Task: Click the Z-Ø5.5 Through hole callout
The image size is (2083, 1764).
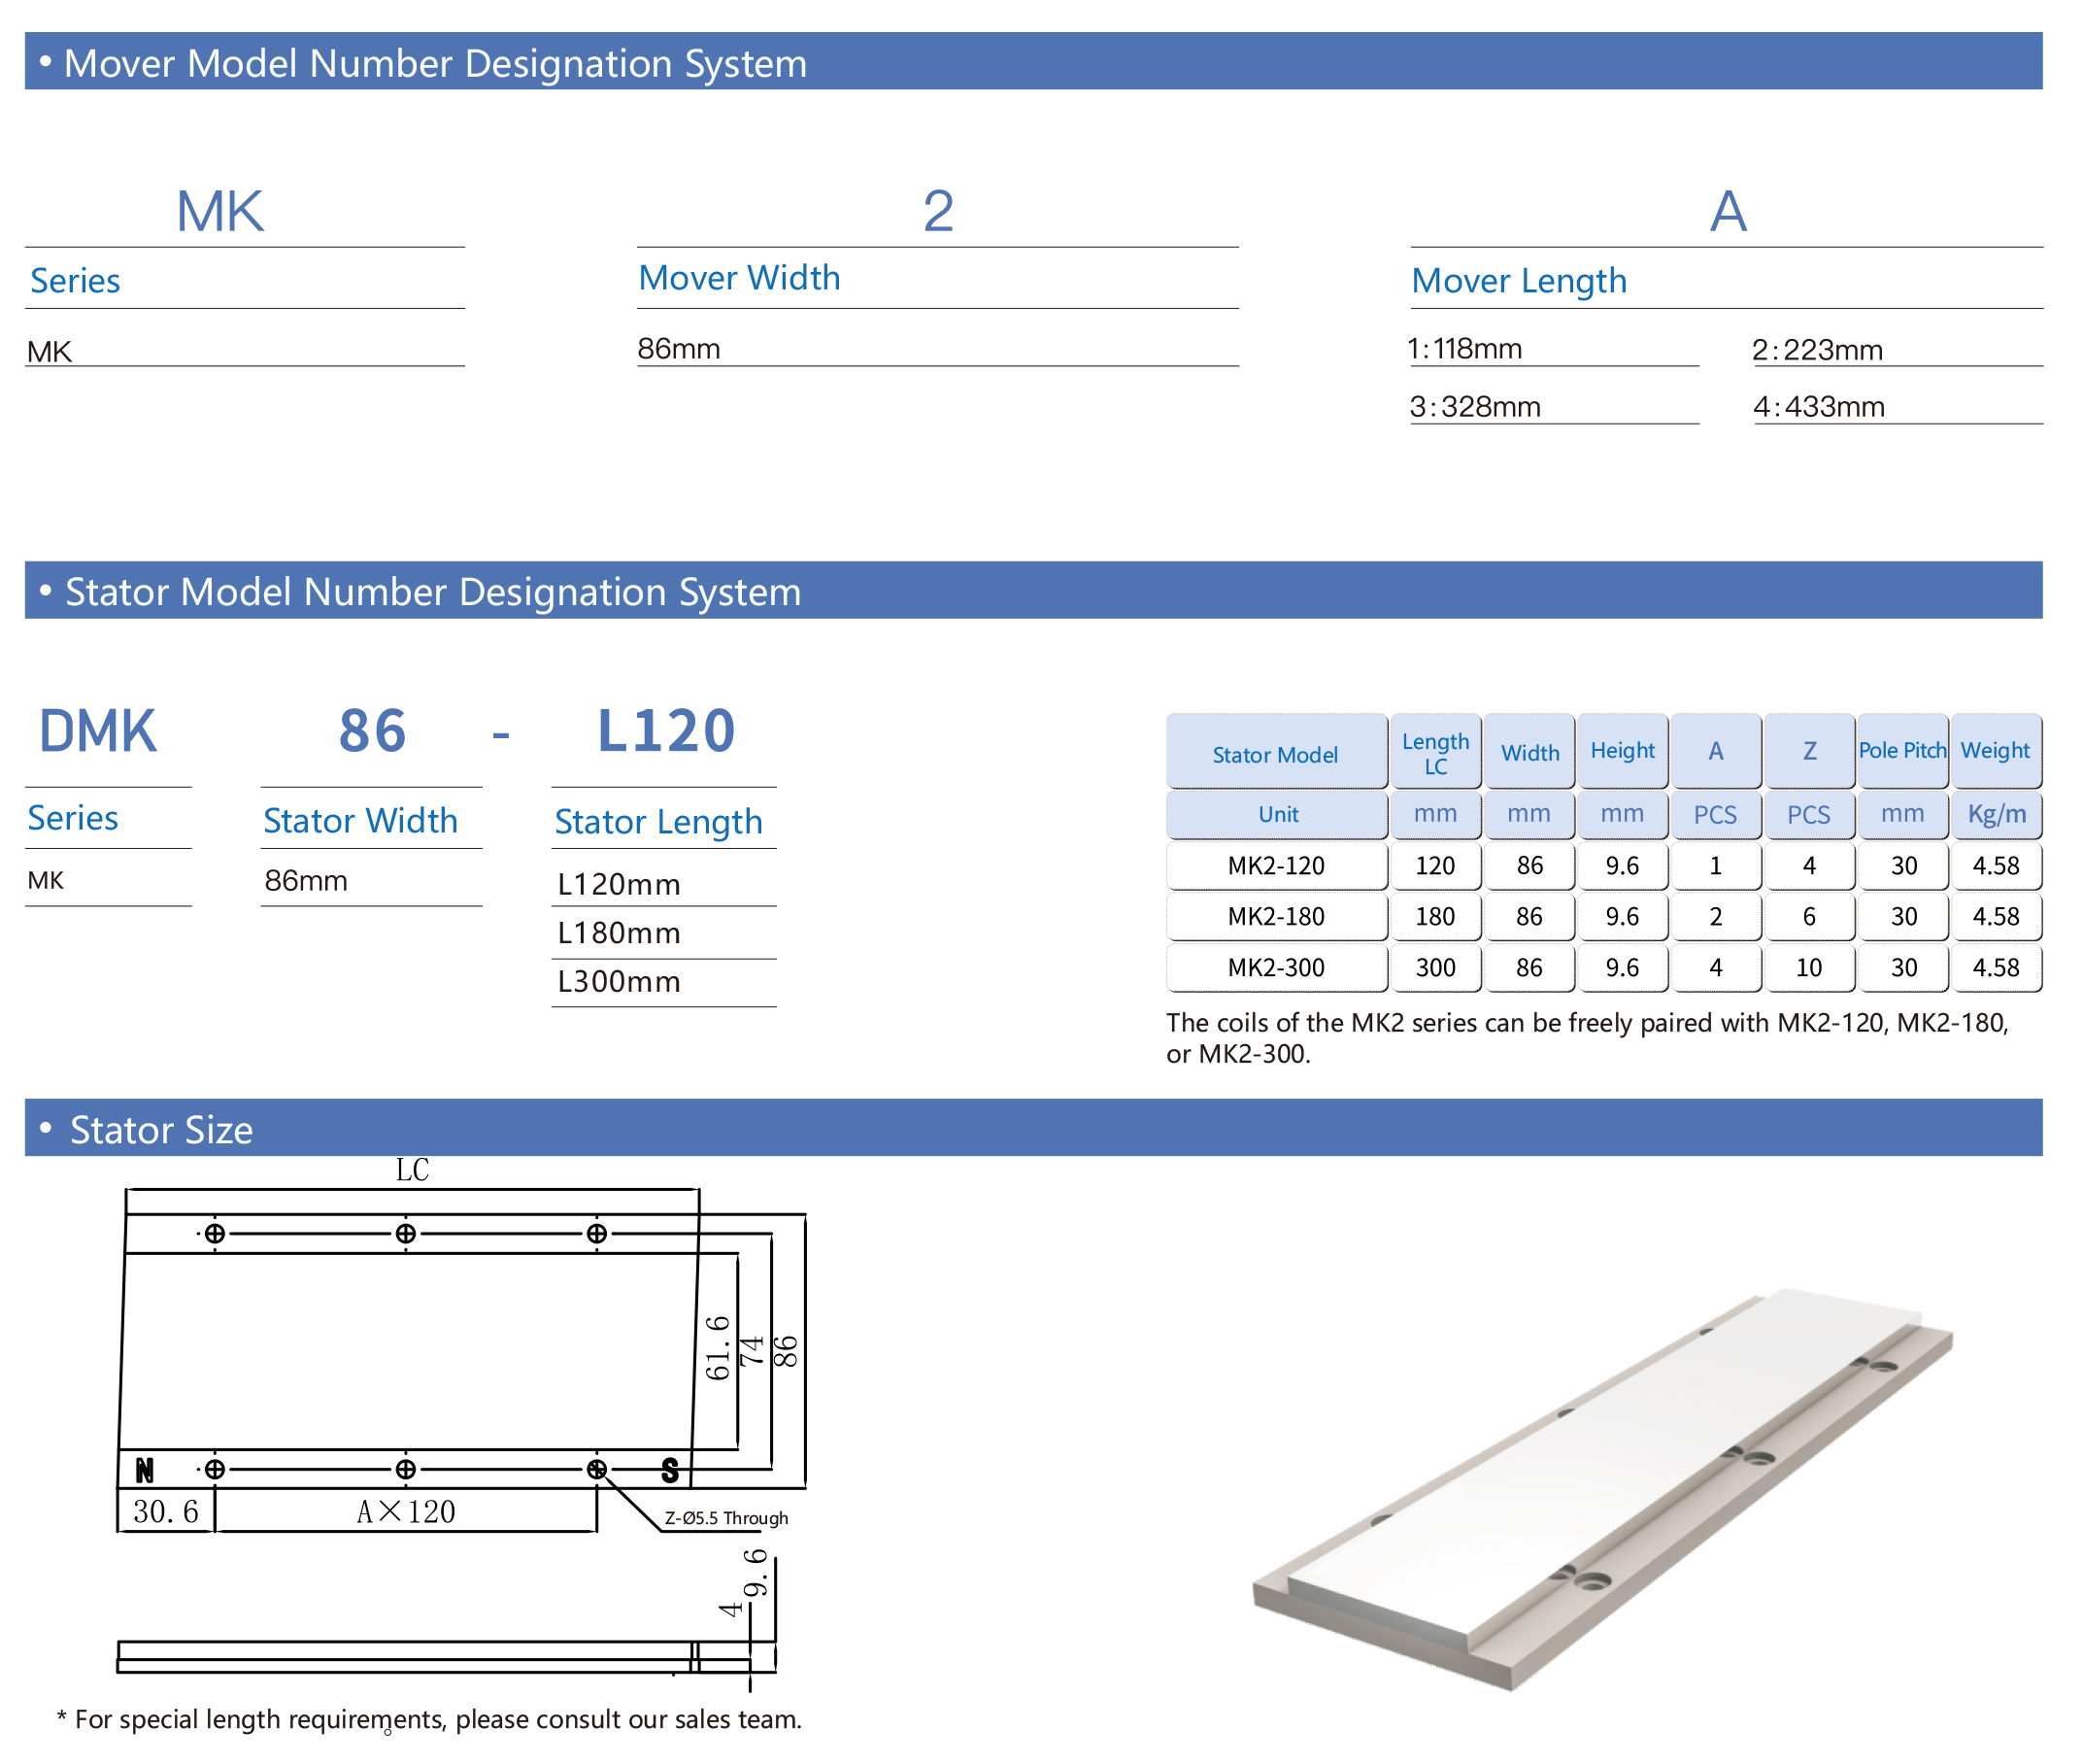Action: [x=726, y=1518]
